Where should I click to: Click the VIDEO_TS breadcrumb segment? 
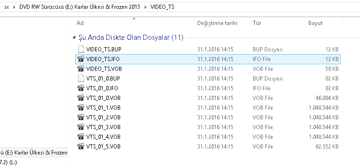pos(162,7)
